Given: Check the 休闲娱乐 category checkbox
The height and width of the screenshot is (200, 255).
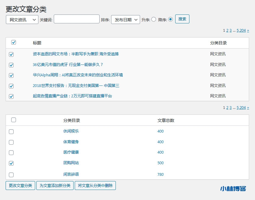Looking at the screenshot, I should pyautogui.click(x=11, y=132).
